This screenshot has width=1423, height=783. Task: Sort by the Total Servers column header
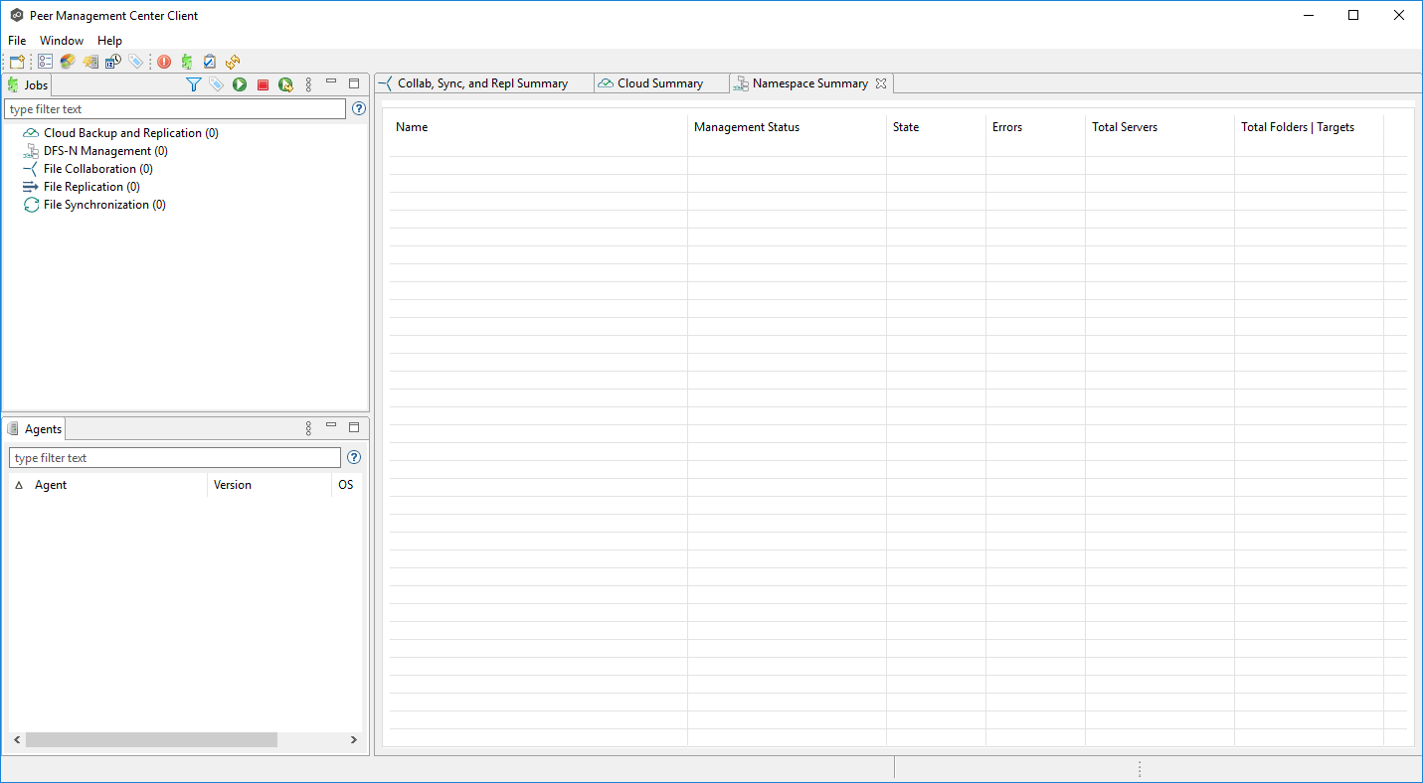click(x=1159, y=127)
